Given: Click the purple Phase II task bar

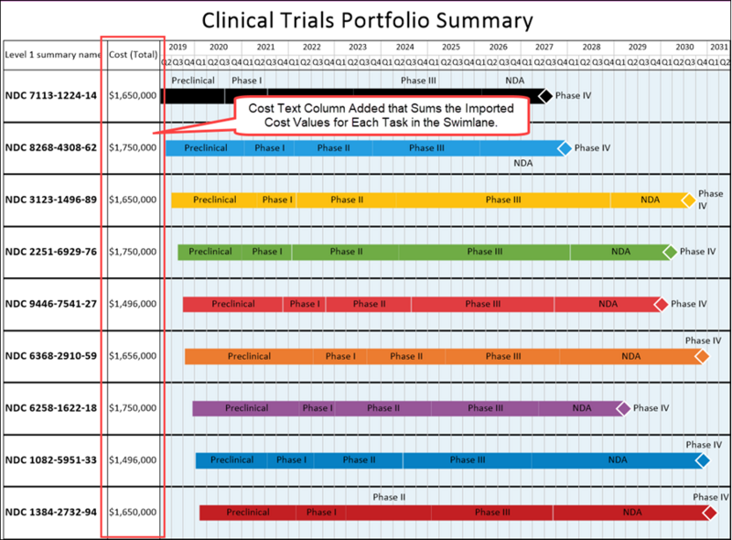Looking at the screenshot, I should tap(383, 408).
